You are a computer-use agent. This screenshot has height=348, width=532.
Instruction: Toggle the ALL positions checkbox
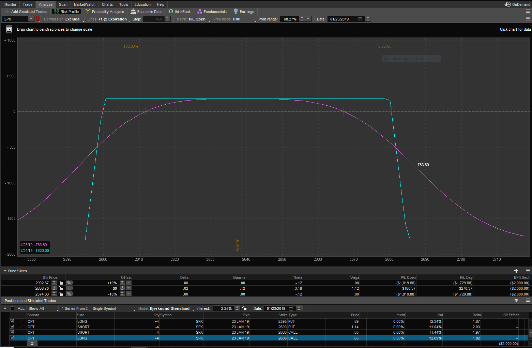coord(13,308)
